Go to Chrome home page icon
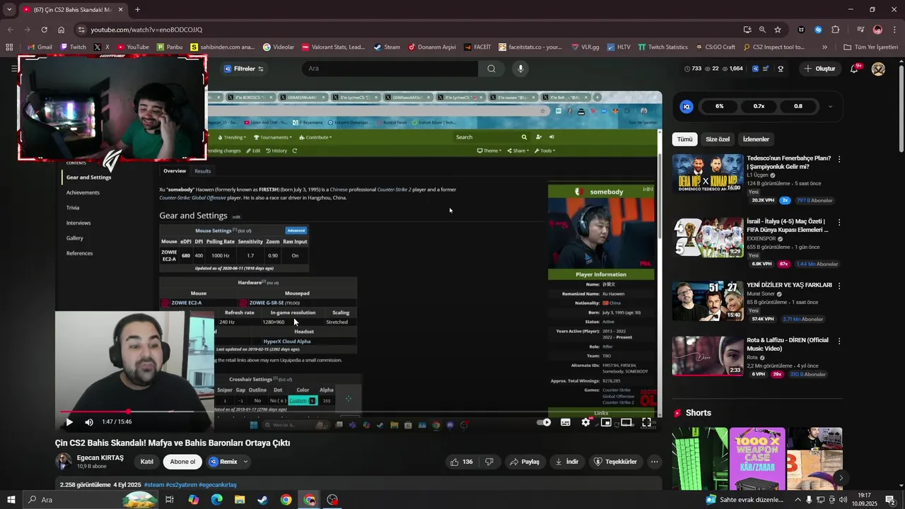Viewport: 905px width, 509px height. 62,30
